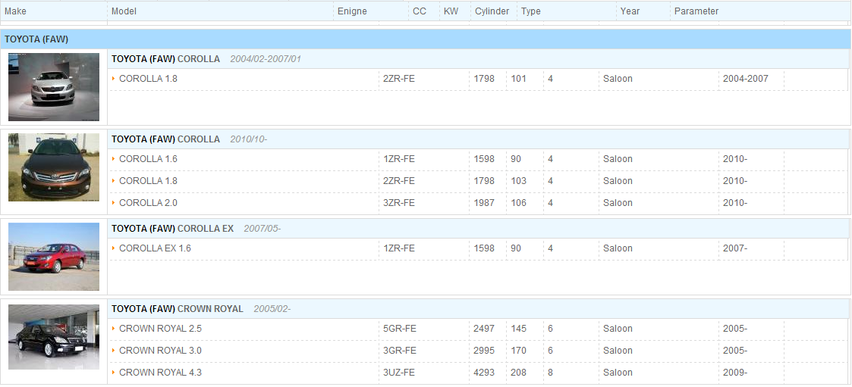852x387 pixels.
Task: Click the 2995 CC value
Action: tap(484, 351)
